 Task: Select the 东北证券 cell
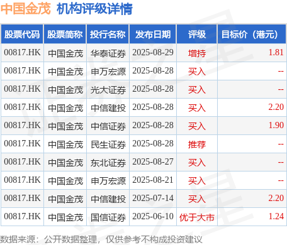pos(108,163)
